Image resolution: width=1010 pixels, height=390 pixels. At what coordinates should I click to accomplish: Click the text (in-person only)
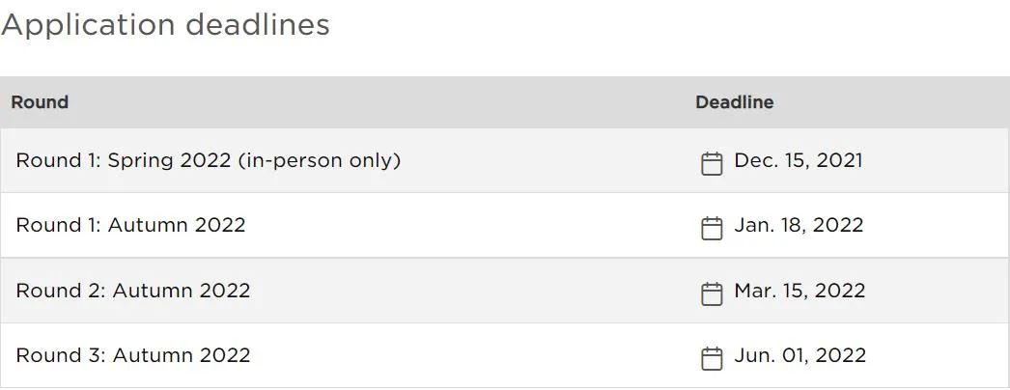319,161
